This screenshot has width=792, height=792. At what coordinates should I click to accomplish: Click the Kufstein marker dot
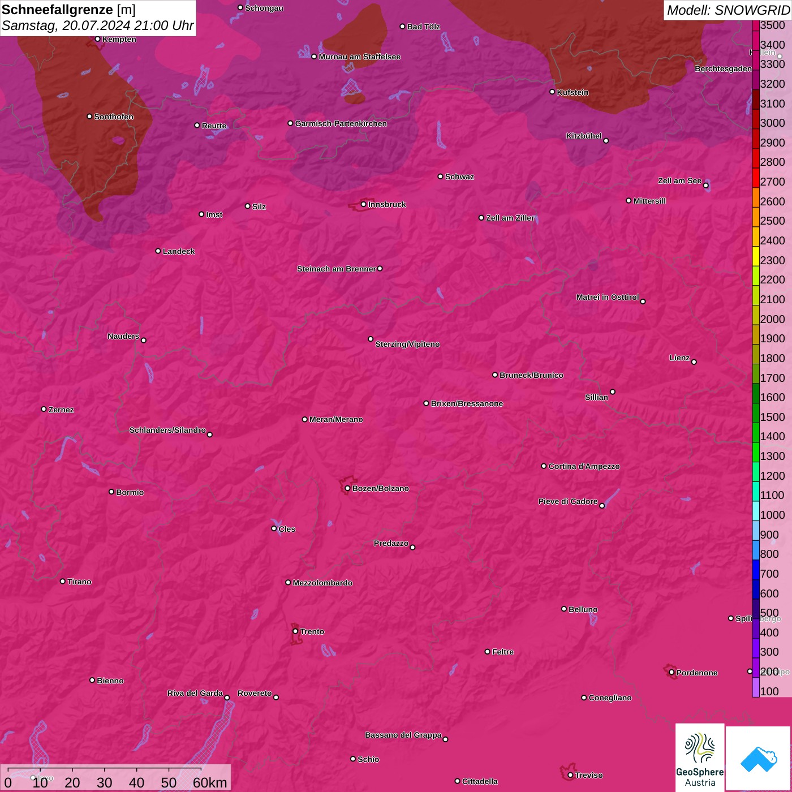click(552, 92)
